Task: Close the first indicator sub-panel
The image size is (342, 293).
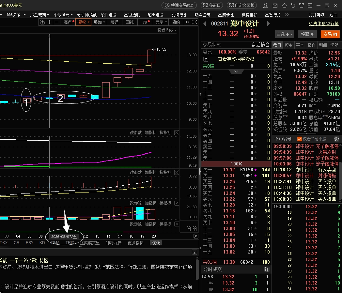Action: click(x=177, y=132)
